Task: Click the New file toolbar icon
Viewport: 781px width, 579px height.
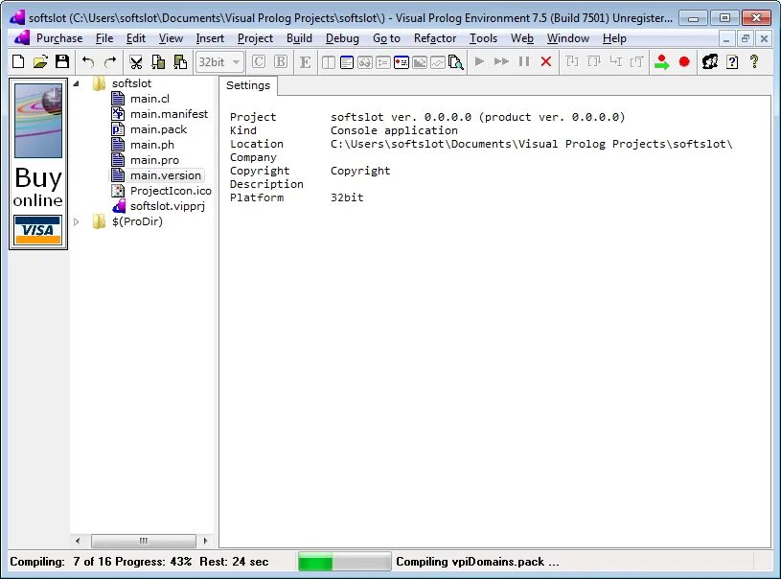Action: coord(18,61)
